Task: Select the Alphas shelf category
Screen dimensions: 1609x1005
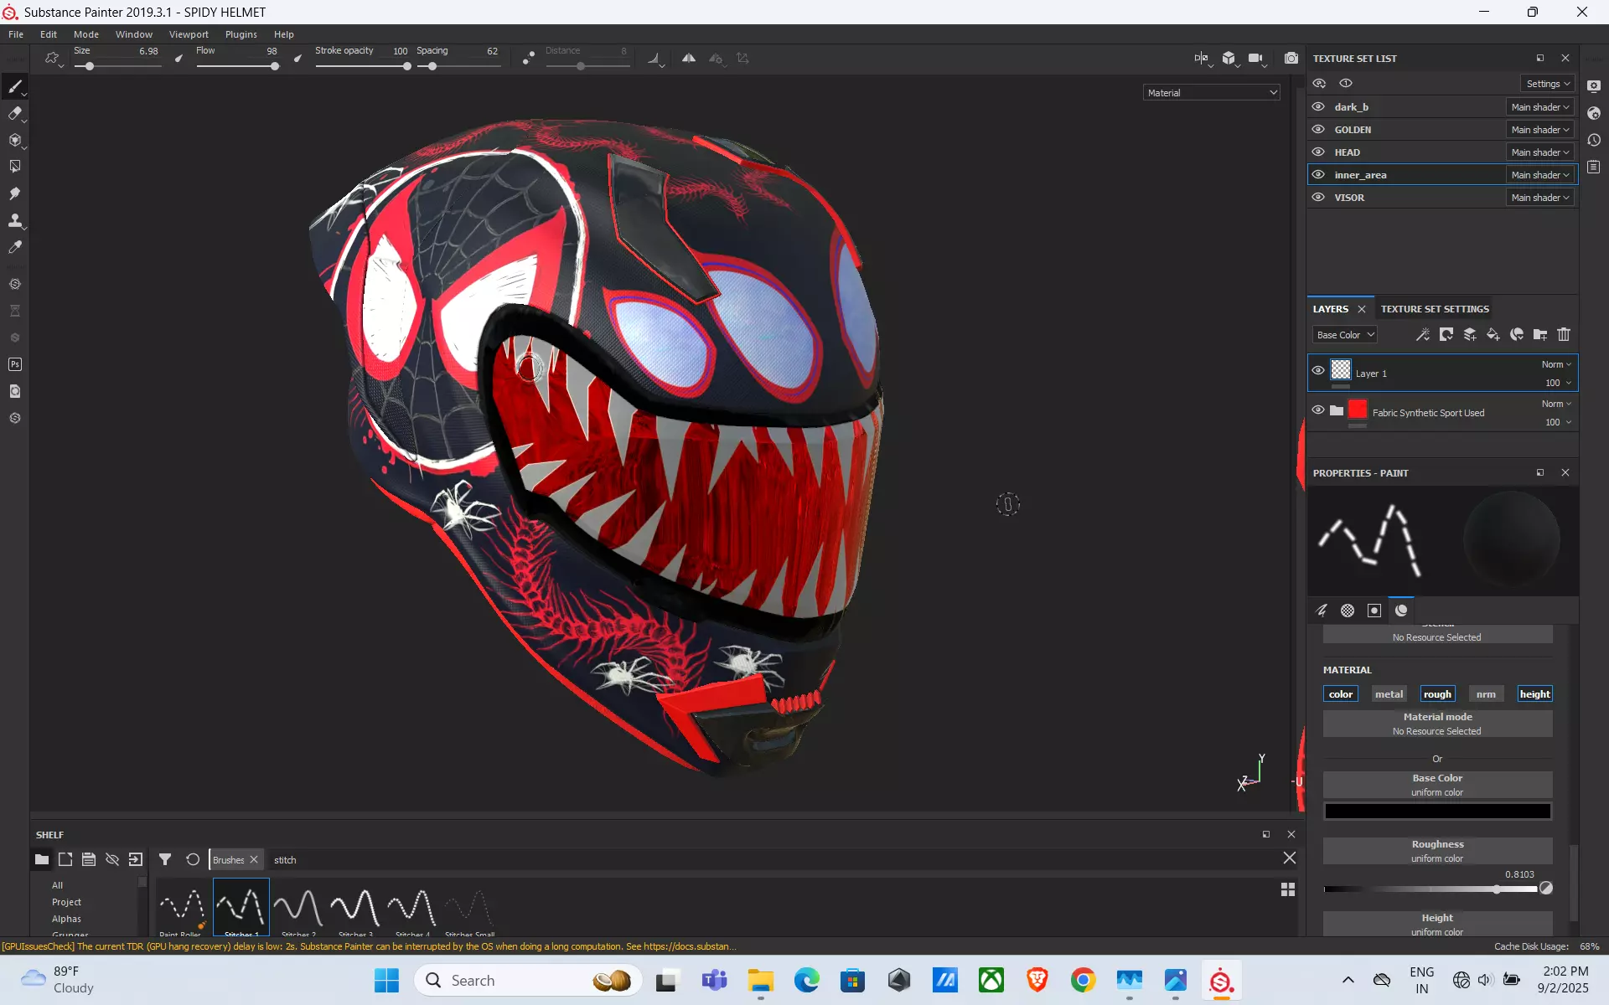Action: [66, 919]
